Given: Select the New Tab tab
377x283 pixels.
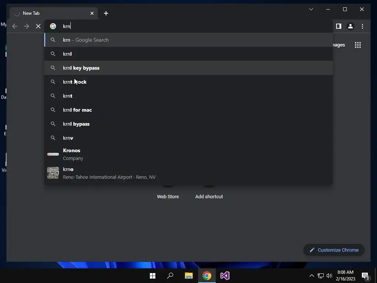Looking at the screenshot, I should click(54, 13).
